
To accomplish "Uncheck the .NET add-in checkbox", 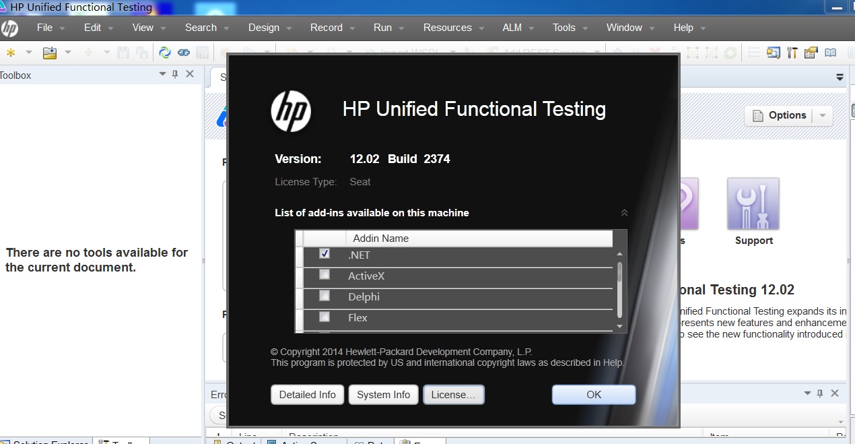I will [x=324, y=254].
